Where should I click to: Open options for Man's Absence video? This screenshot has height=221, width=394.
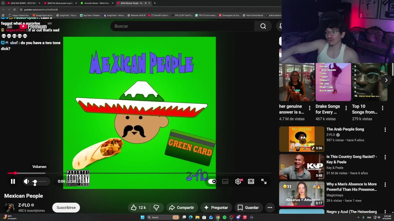tap(385, 185)
